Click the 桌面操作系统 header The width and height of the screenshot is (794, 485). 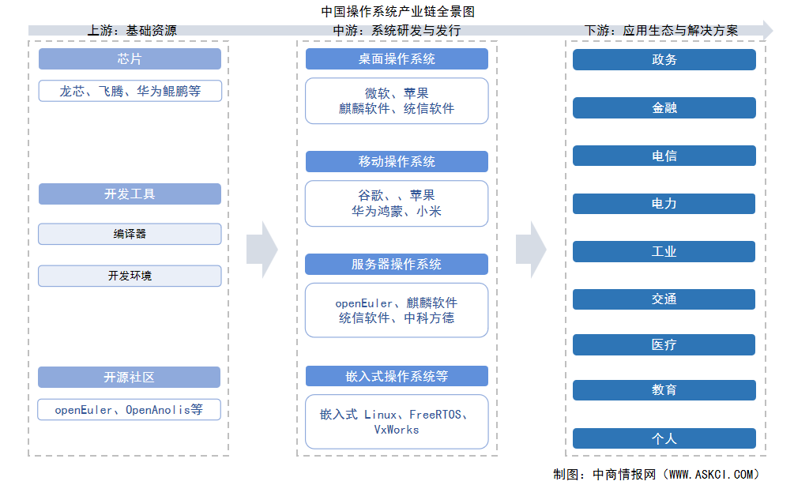click(x=397, y=58)
